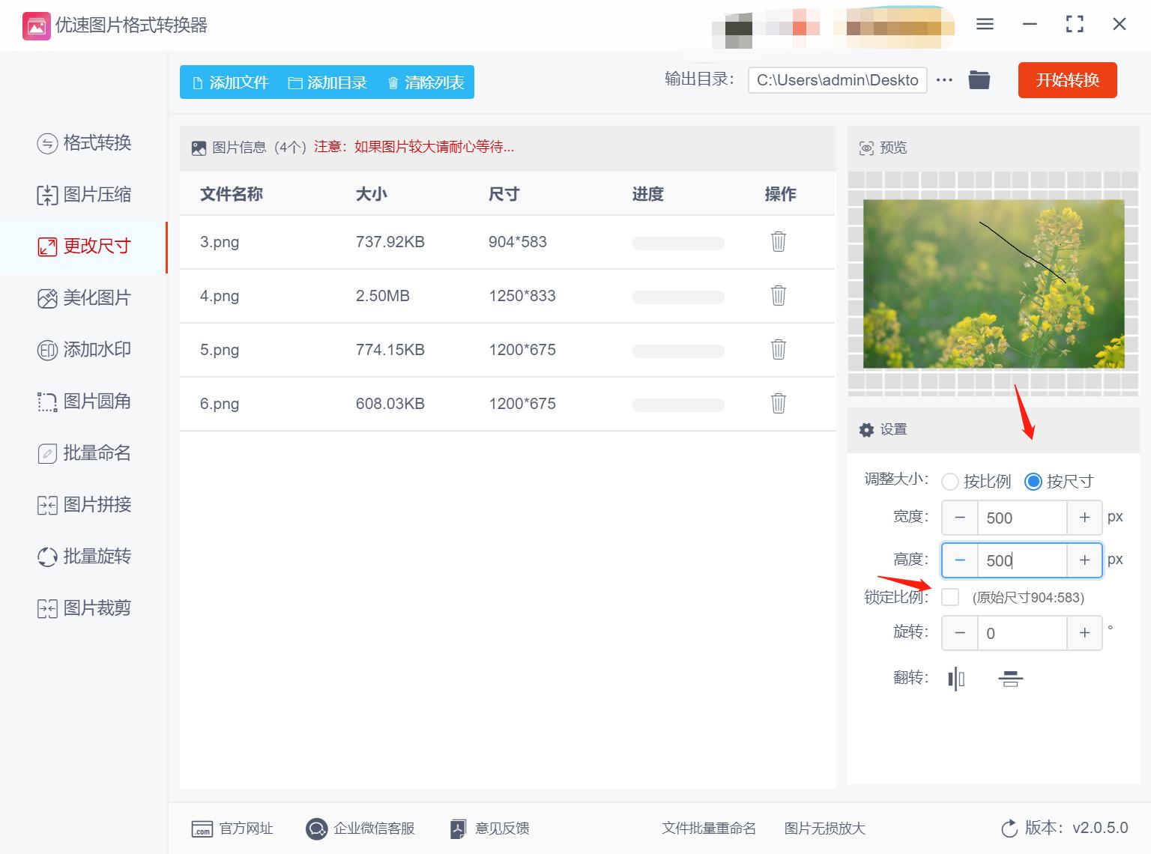The height and width of the screenshot is (854, 1151).
Task: Select the 按比例 radio option
Action: 950,482
